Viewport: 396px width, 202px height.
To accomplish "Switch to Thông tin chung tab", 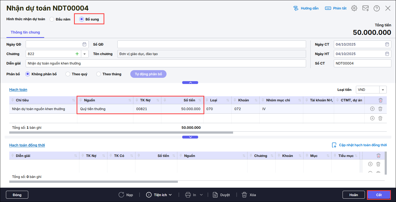I will 25,32.
